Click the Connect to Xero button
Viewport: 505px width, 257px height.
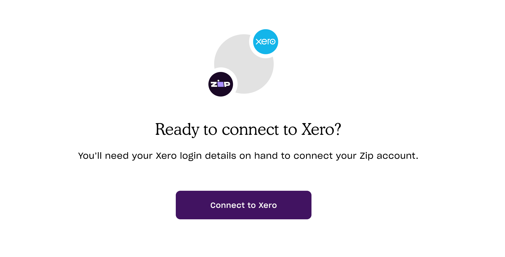point(244,205)
